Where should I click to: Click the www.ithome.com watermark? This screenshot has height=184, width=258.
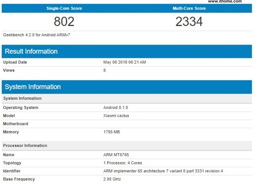pyautogui.click(x=232, y=2)
